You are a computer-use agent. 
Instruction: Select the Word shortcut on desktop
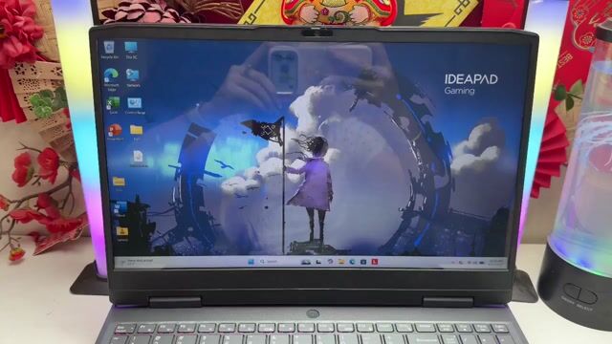coord(120,209)
